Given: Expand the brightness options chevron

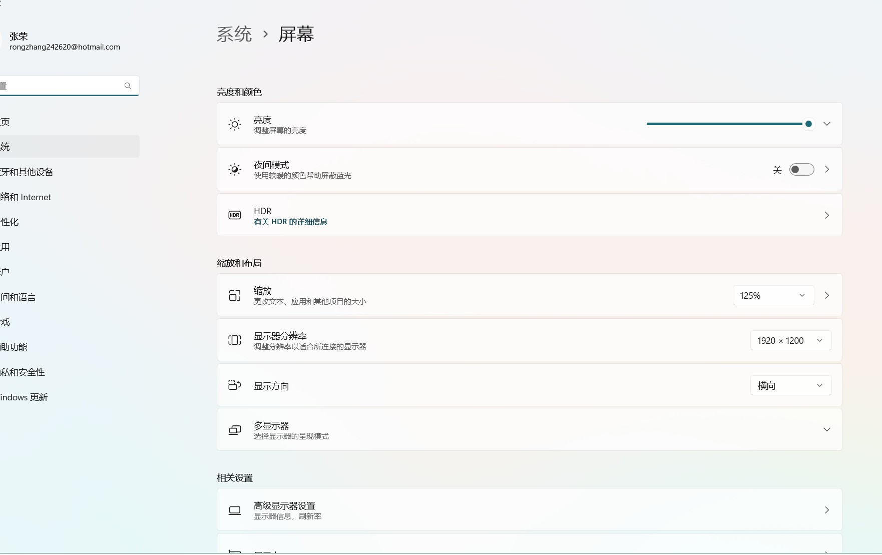Looking at the screenshot, I should 827,124.
